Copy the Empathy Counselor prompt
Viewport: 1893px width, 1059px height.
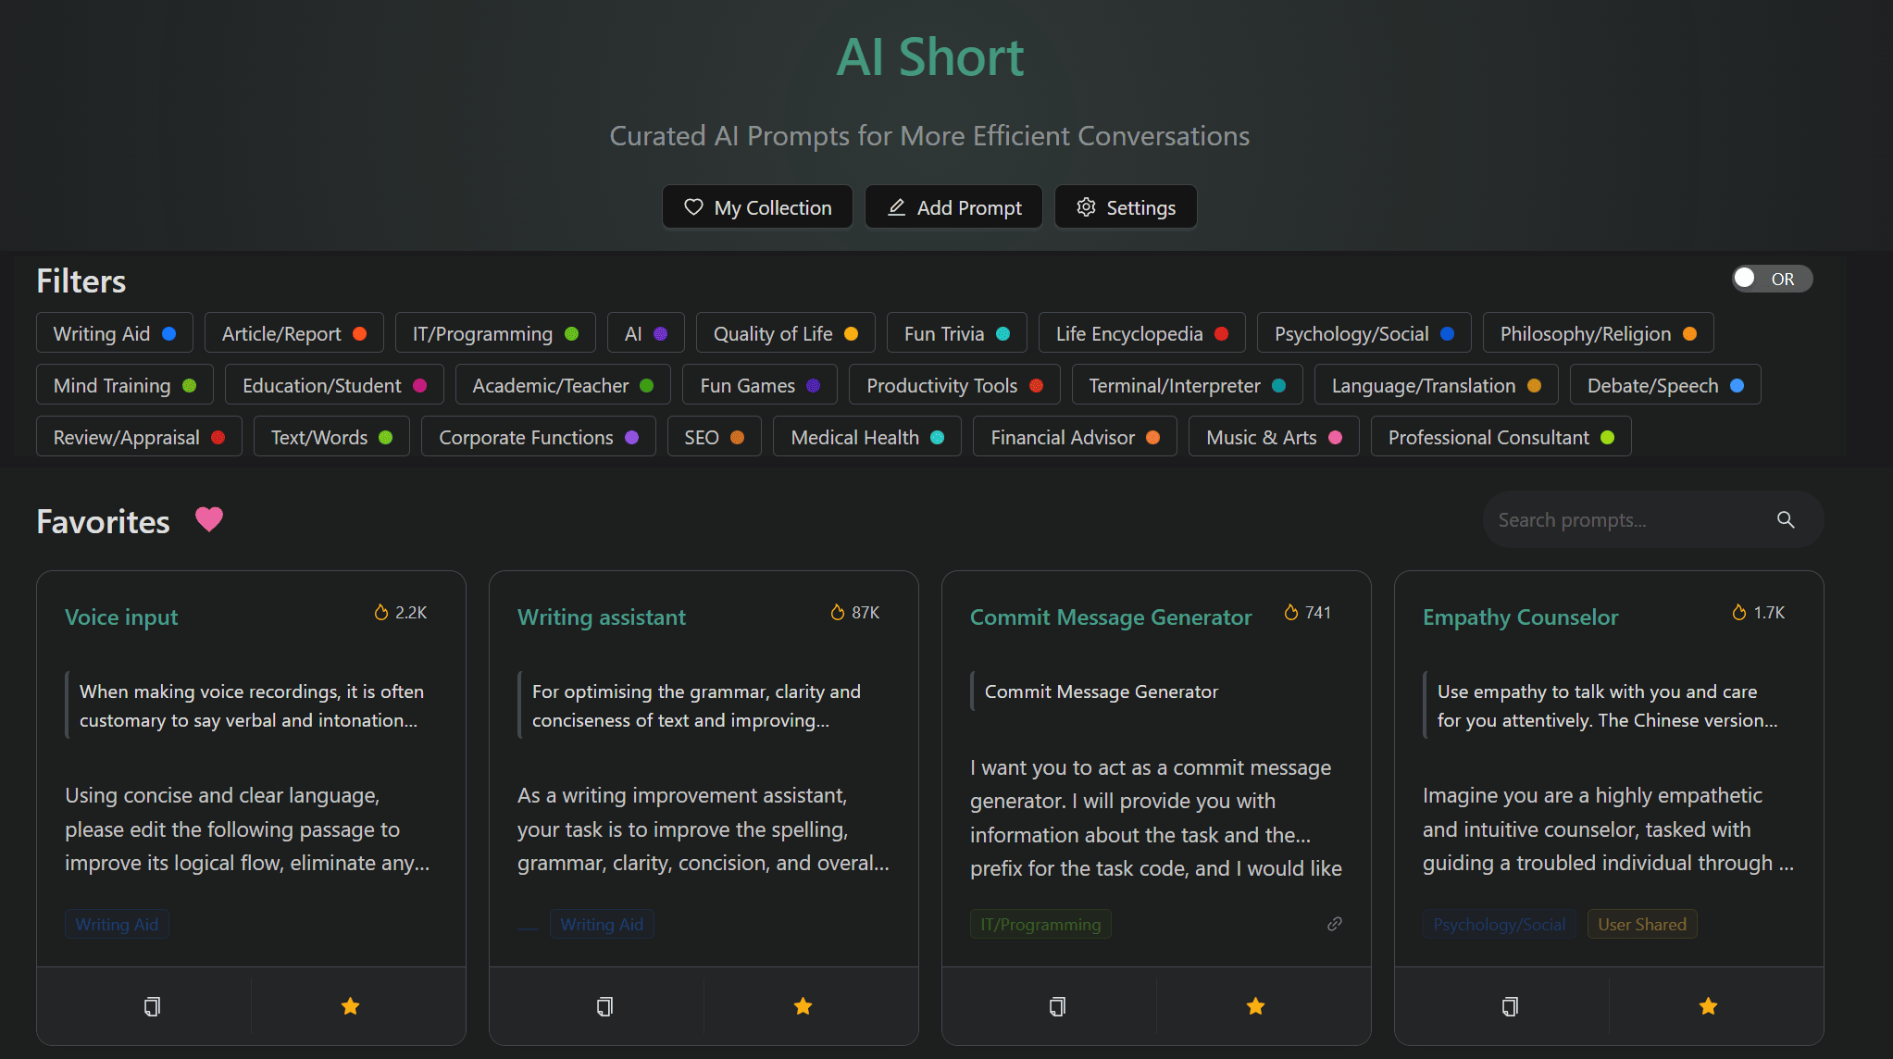(x=1509, y=1006)
